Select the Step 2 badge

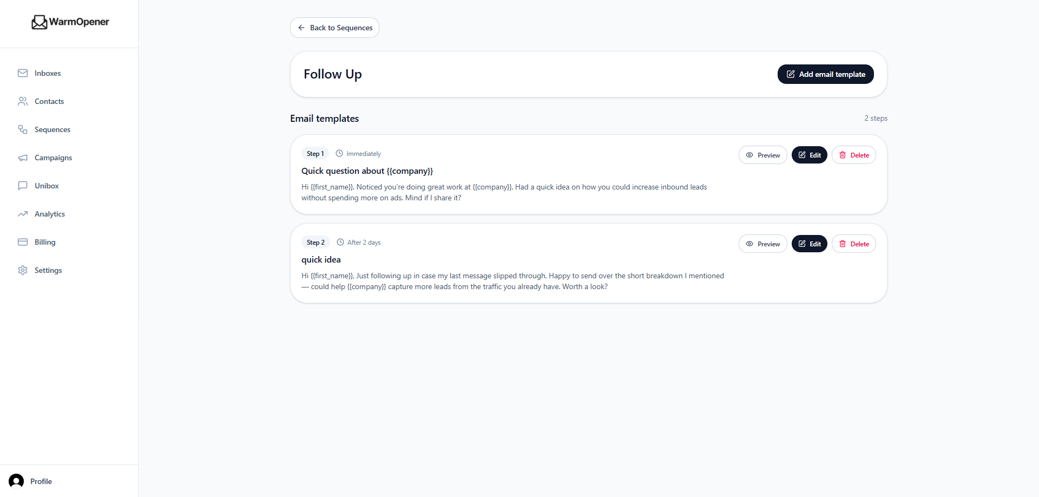pos(315,242)
